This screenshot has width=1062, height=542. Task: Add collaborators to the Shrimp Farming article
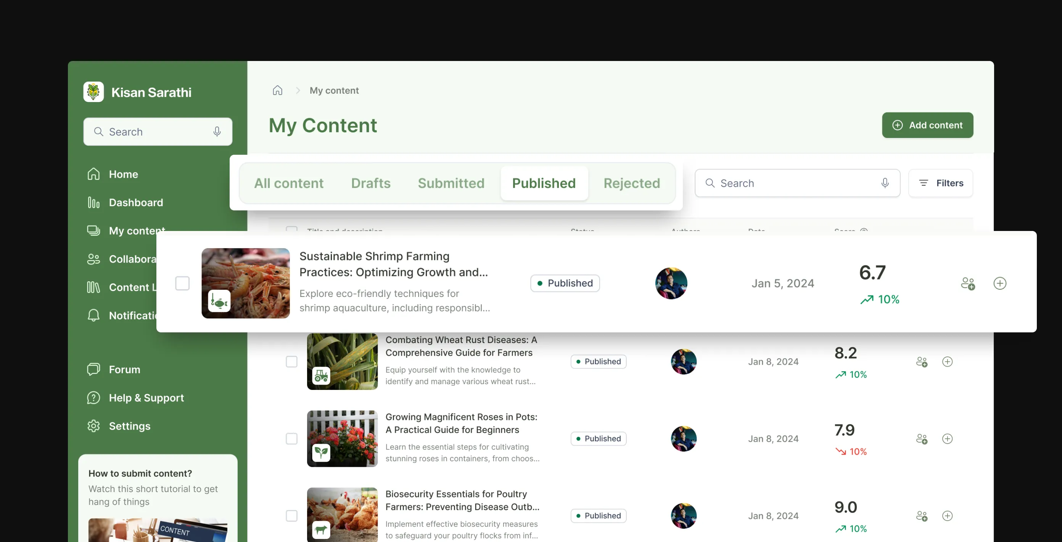pos(968,283)
